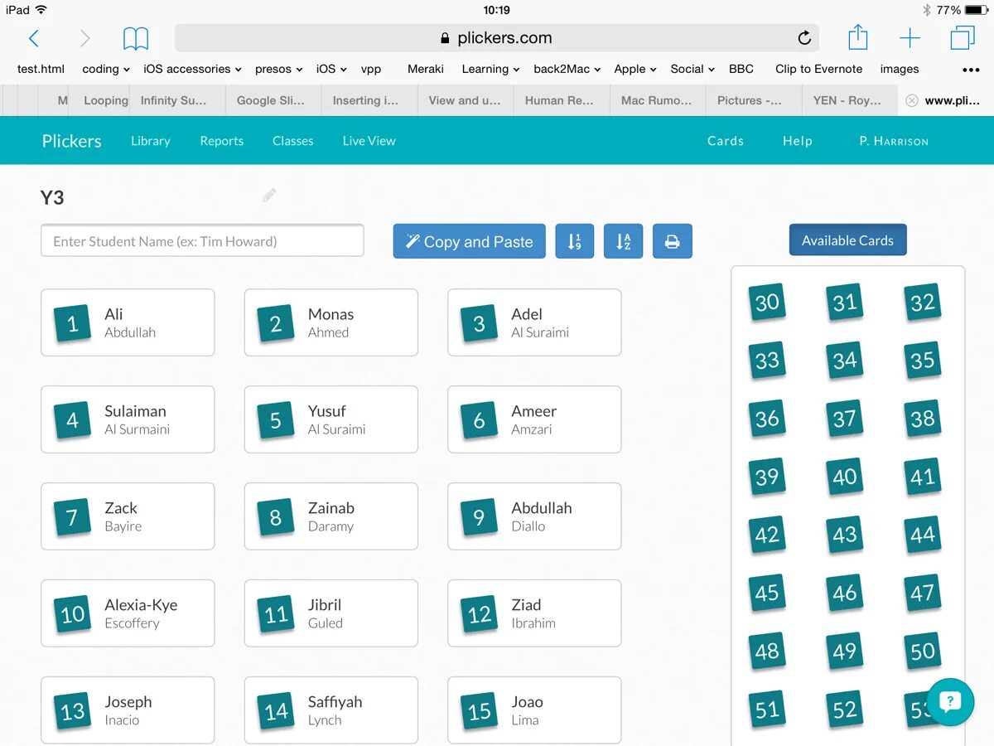Select available card number 51
Screen dimensions: 994x746
coord(767,710)
